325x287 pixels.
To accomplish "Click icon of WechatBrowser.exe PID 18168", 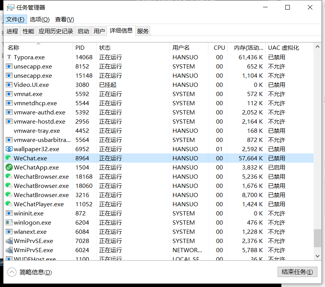I will (9, 176).
